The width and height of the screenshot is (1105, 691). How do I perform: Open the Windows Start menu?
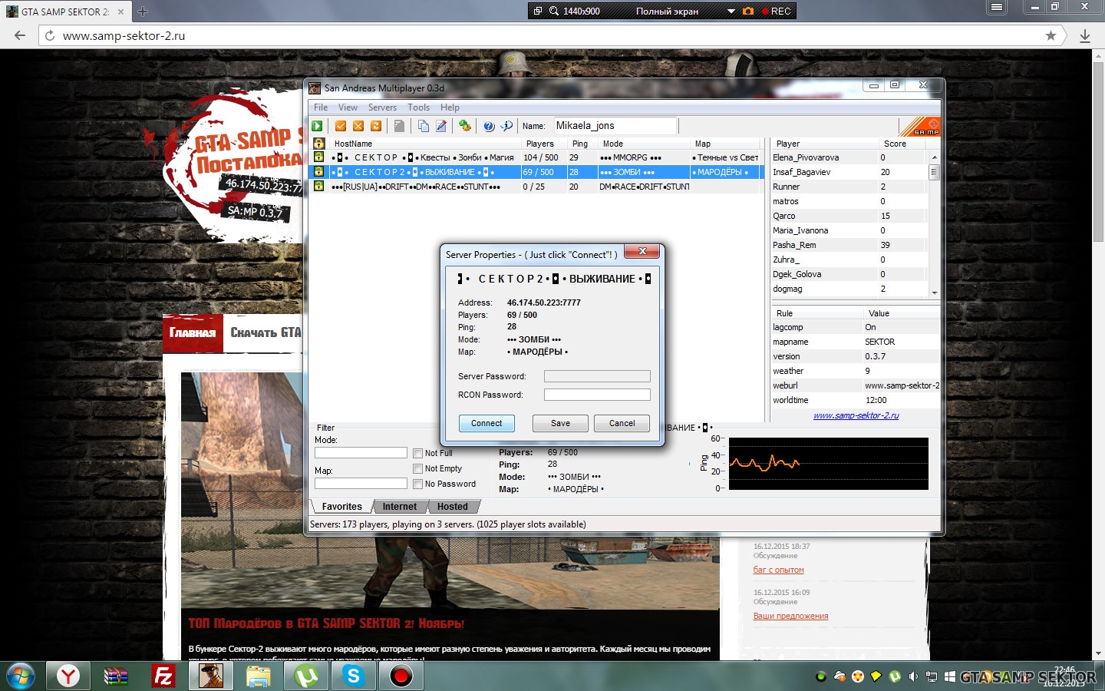(x=20, y=676)
